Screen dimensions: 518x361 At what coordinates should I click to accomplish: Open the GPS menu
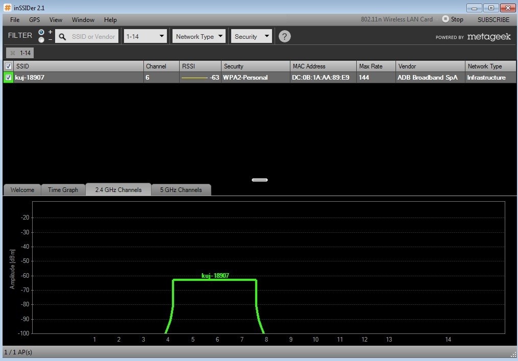point(34,20)
